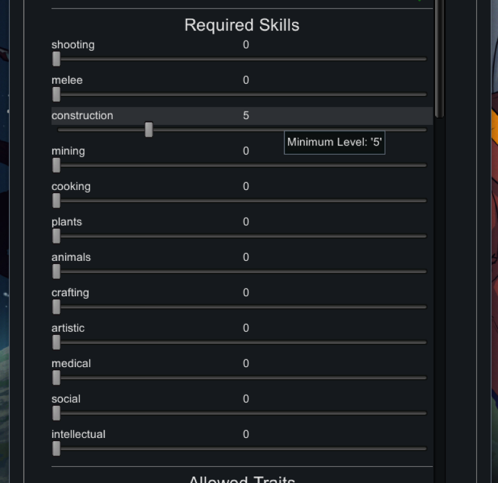Click the melee skill slider handle

(57, 95)
